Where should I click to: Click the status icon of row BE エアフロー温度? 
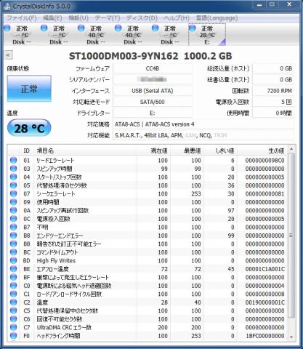[x=14, y=269]
